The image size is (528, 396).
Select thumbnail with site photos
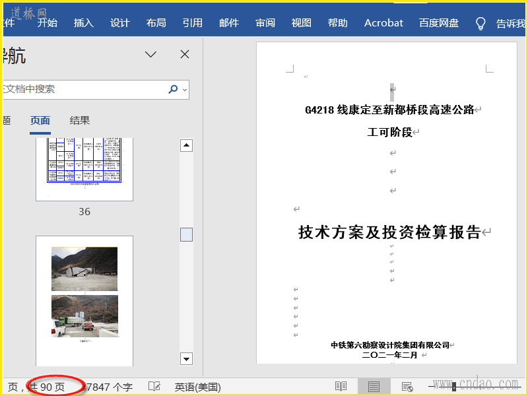(84, 301)
